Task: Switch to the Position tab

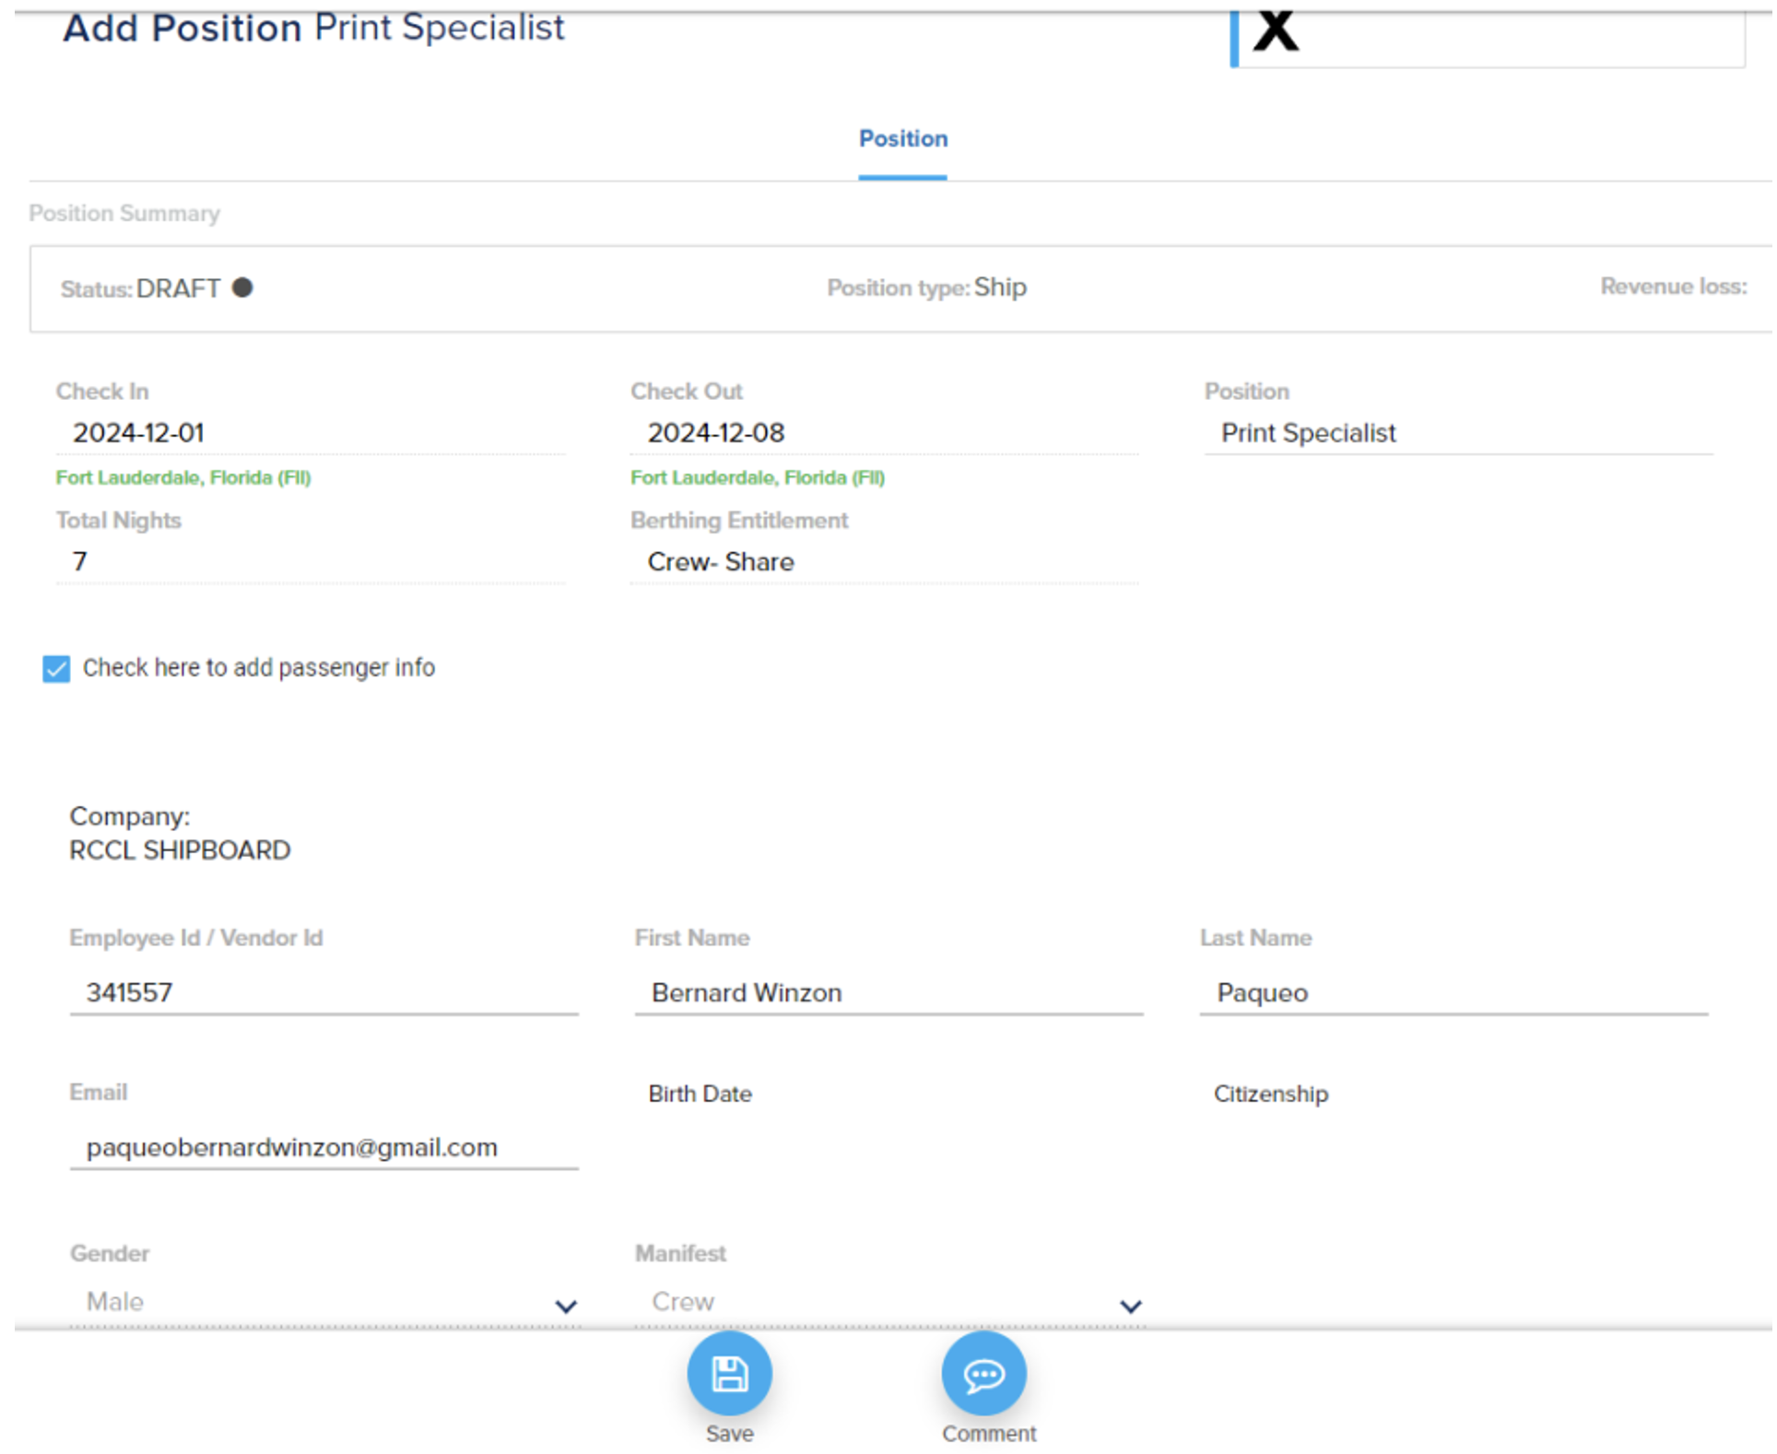Action: [903, 139]
